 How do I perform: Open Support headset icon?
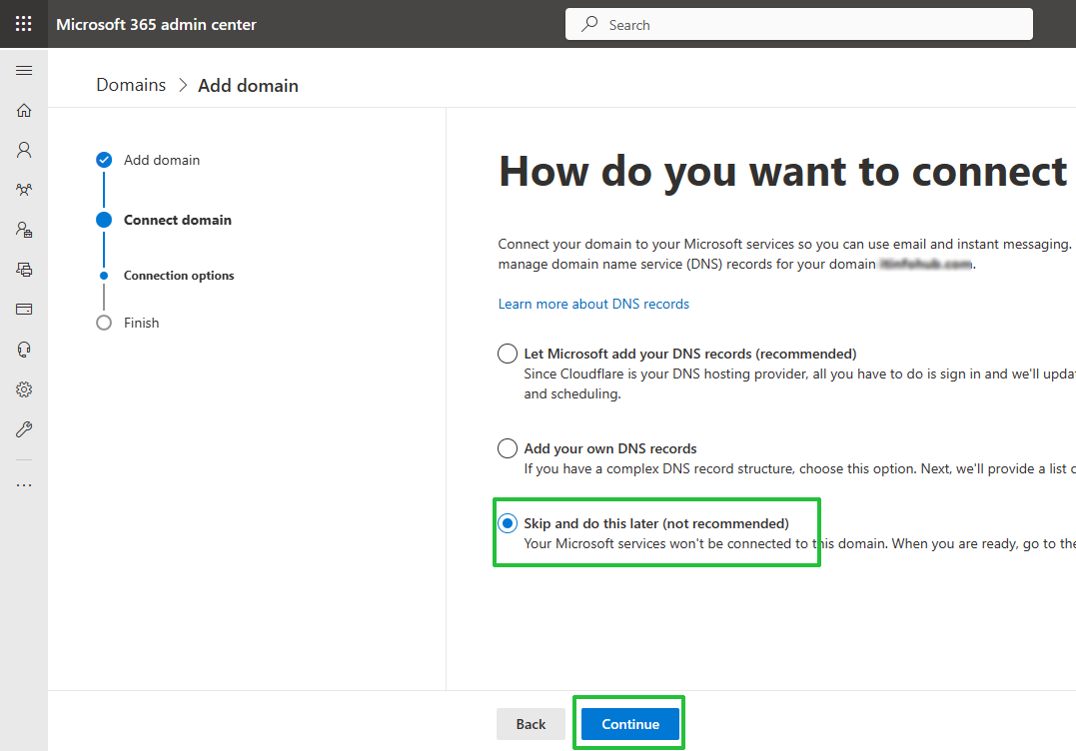tap(24, 350)
